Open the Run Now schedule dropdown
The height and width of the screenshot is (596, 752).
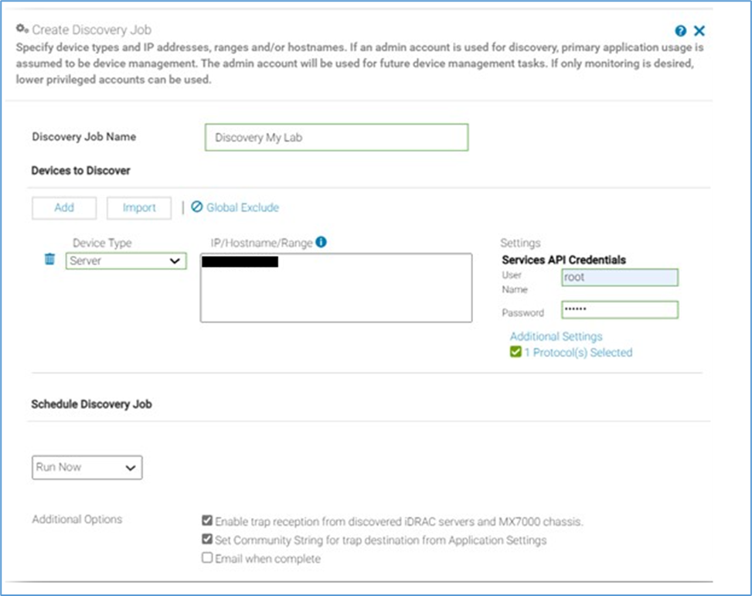(86, 467)
